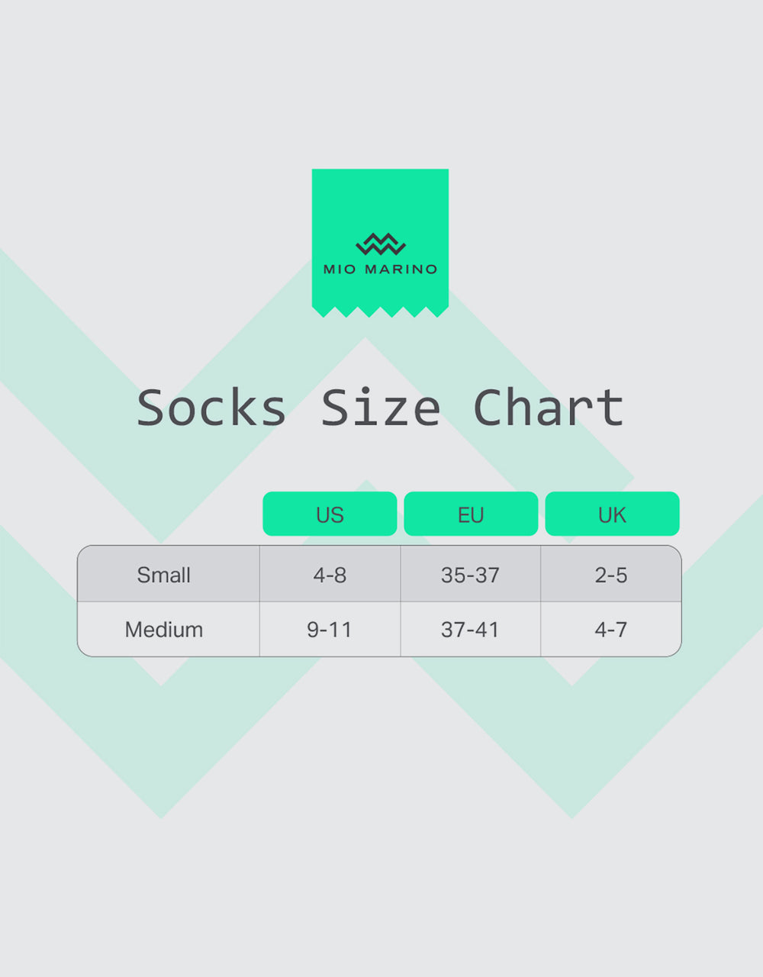763x977 pixels.
Task: Select the Small UK size 2-5 cell
Action: tap(611, 574)
